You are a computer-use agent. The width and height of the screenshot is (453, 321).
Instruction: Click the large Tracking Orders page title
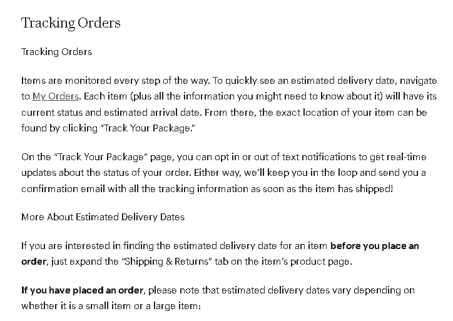click(71, 23)
